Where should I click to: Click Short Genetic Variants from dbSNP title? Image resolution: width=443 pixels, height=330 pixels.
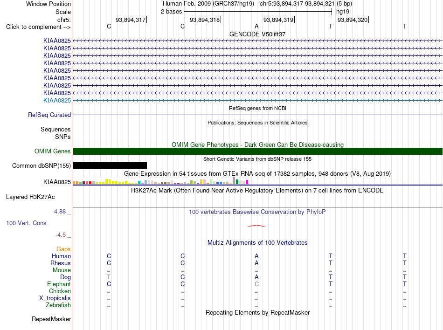pyautogui.click(x=257, y=159)
